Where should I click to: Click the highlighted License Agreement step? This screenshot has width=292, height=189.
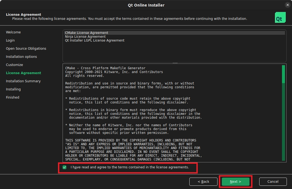[x=23, y=73]
